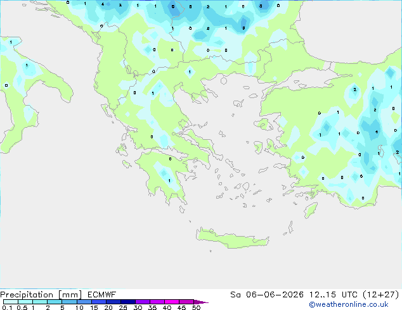Select the legend swatch between 25 and 30
Viewport: 402px width, 310px height.
[x=128, y=302]
